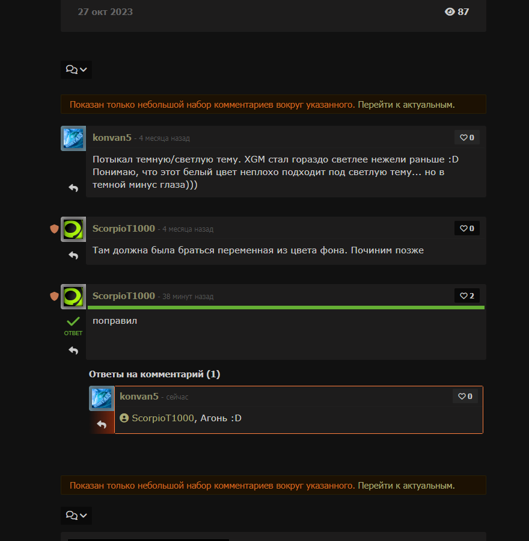
Task: Open ScorpioT1000's avatar on '38 минут назад' comment
Action: [73, 297]
